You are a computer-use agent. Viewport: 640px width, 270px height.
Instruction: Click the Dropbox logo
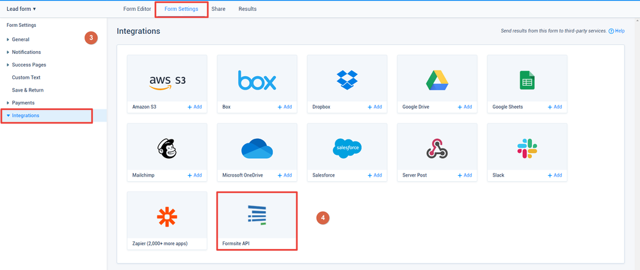pos(347,80)
